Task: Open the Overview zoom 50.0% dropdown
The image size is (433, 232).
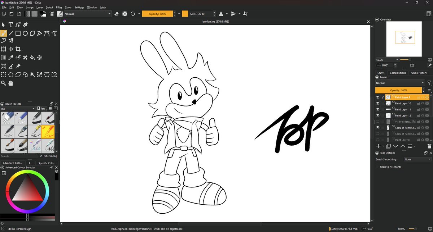Action: pos(387,60)
